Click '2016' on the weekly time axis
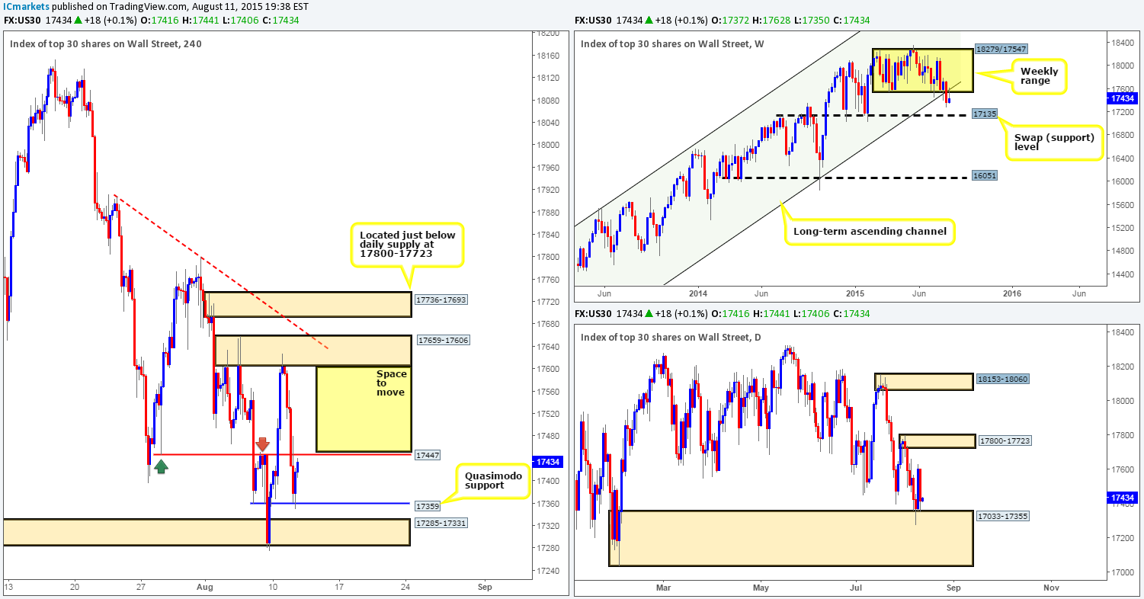 pyautogui.click(x=1012, y=293)
